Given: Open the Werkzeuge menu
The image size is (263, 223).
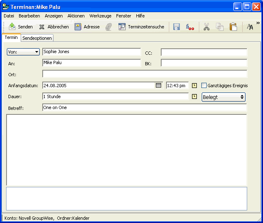Looking at the screenshot, I should (x=100, y=16).
